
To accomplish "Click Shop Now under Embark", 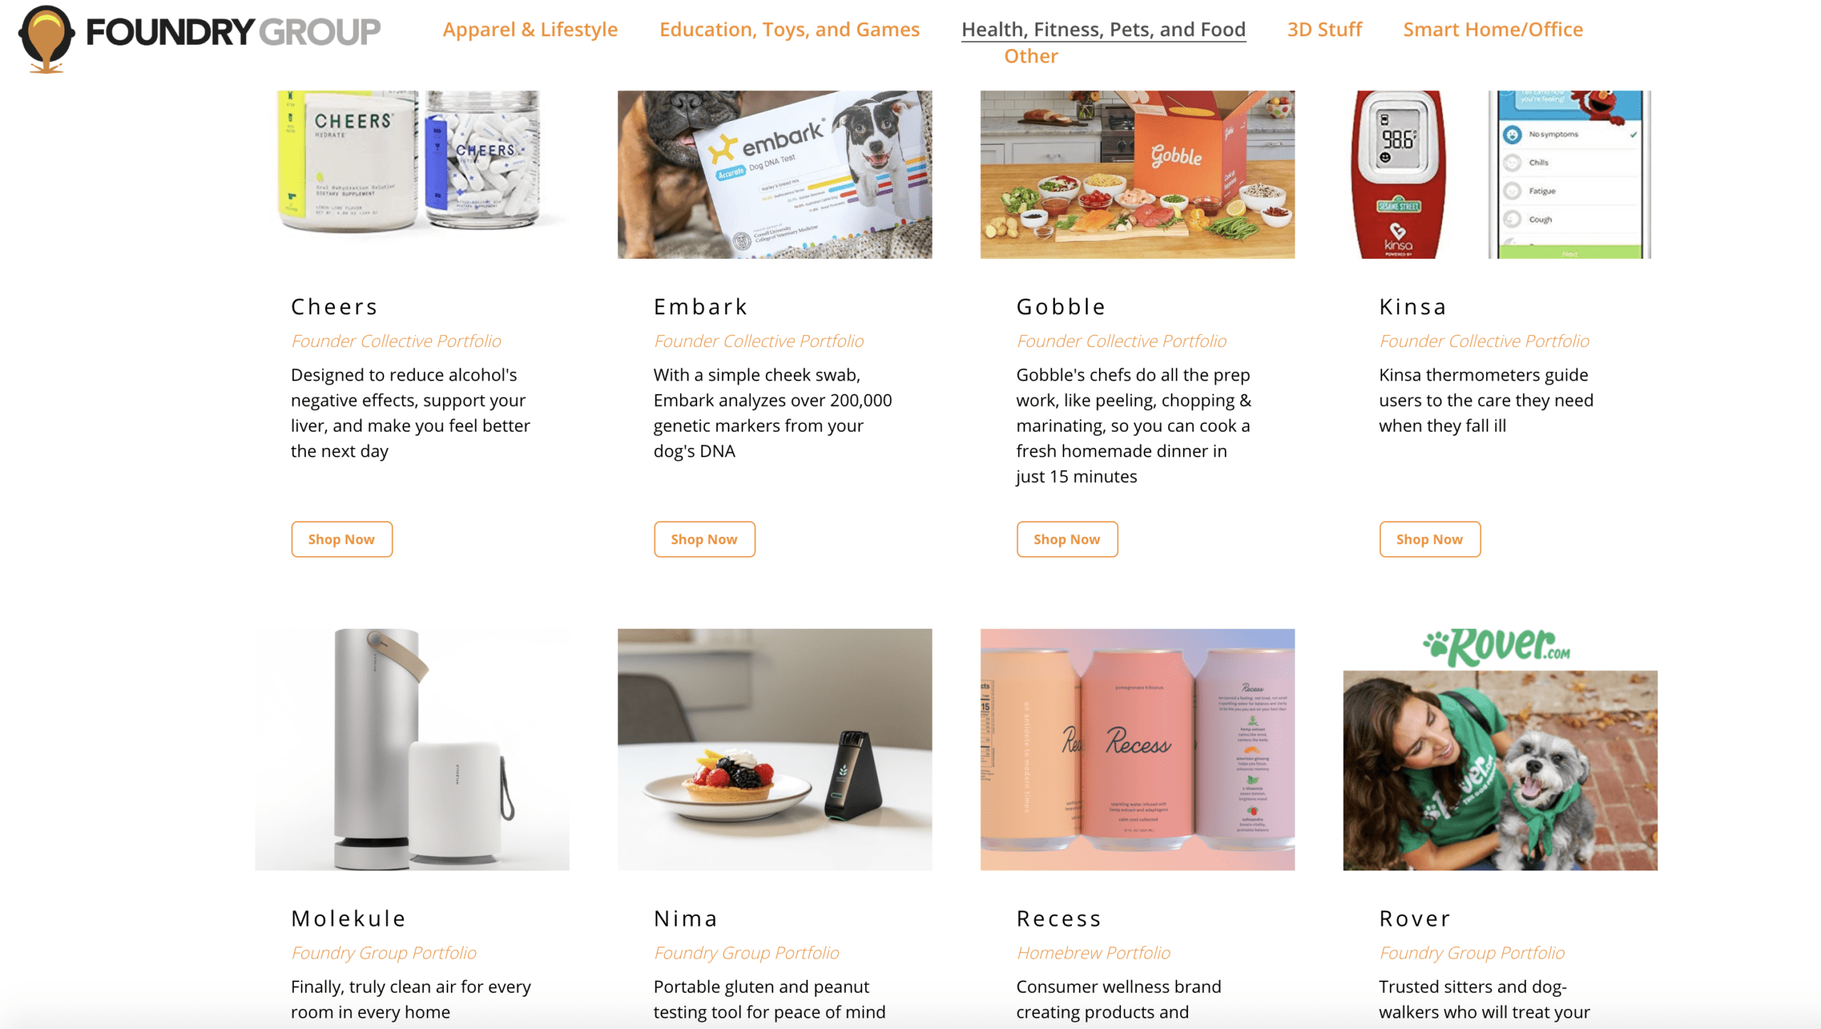I will tap(704, 539).
